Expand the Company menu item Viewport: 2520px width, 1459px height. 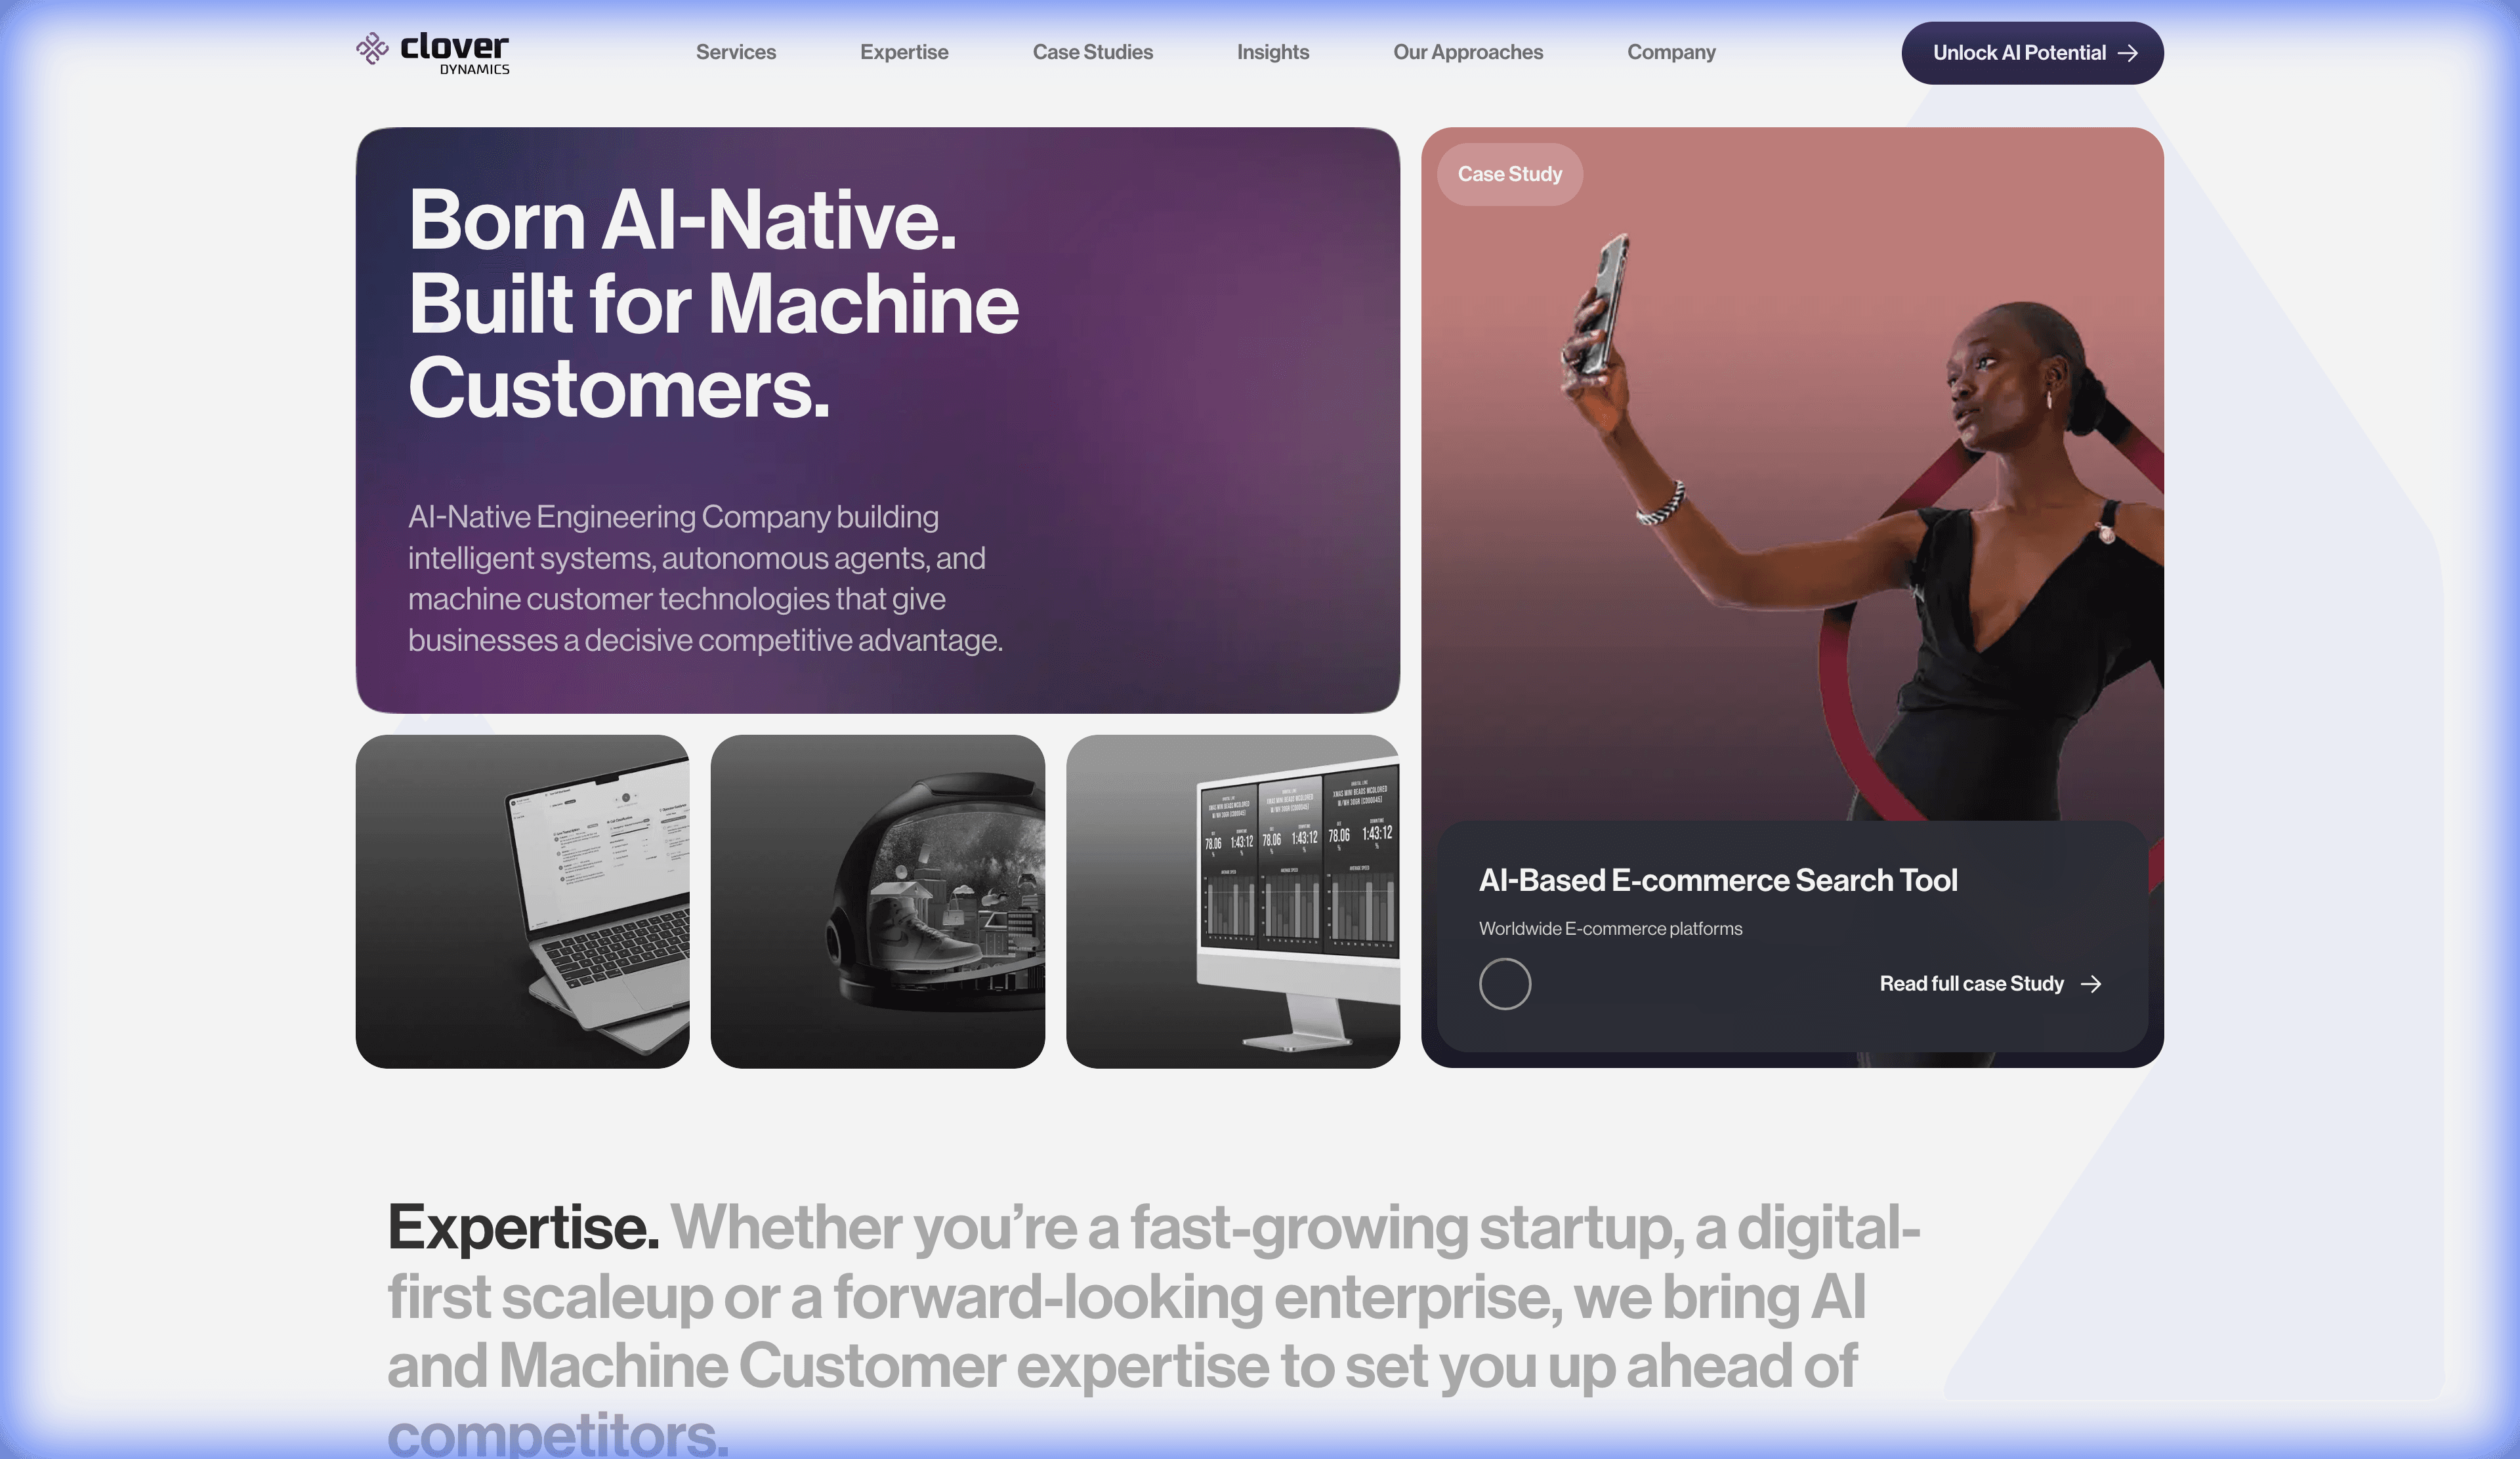pos(1671,52)
